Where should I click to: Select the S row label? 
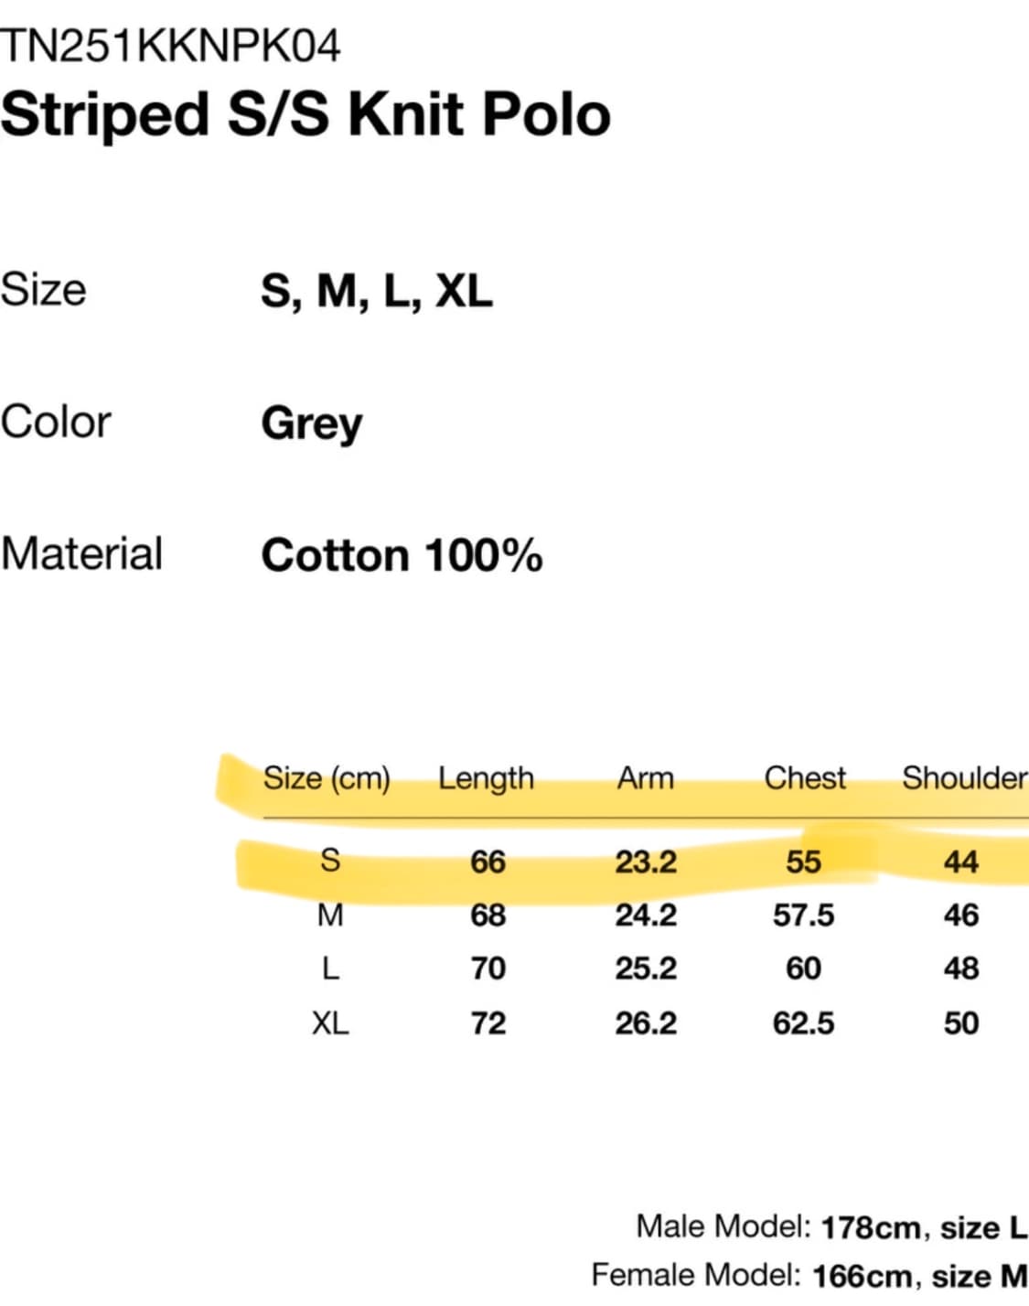tap(330, 861)
